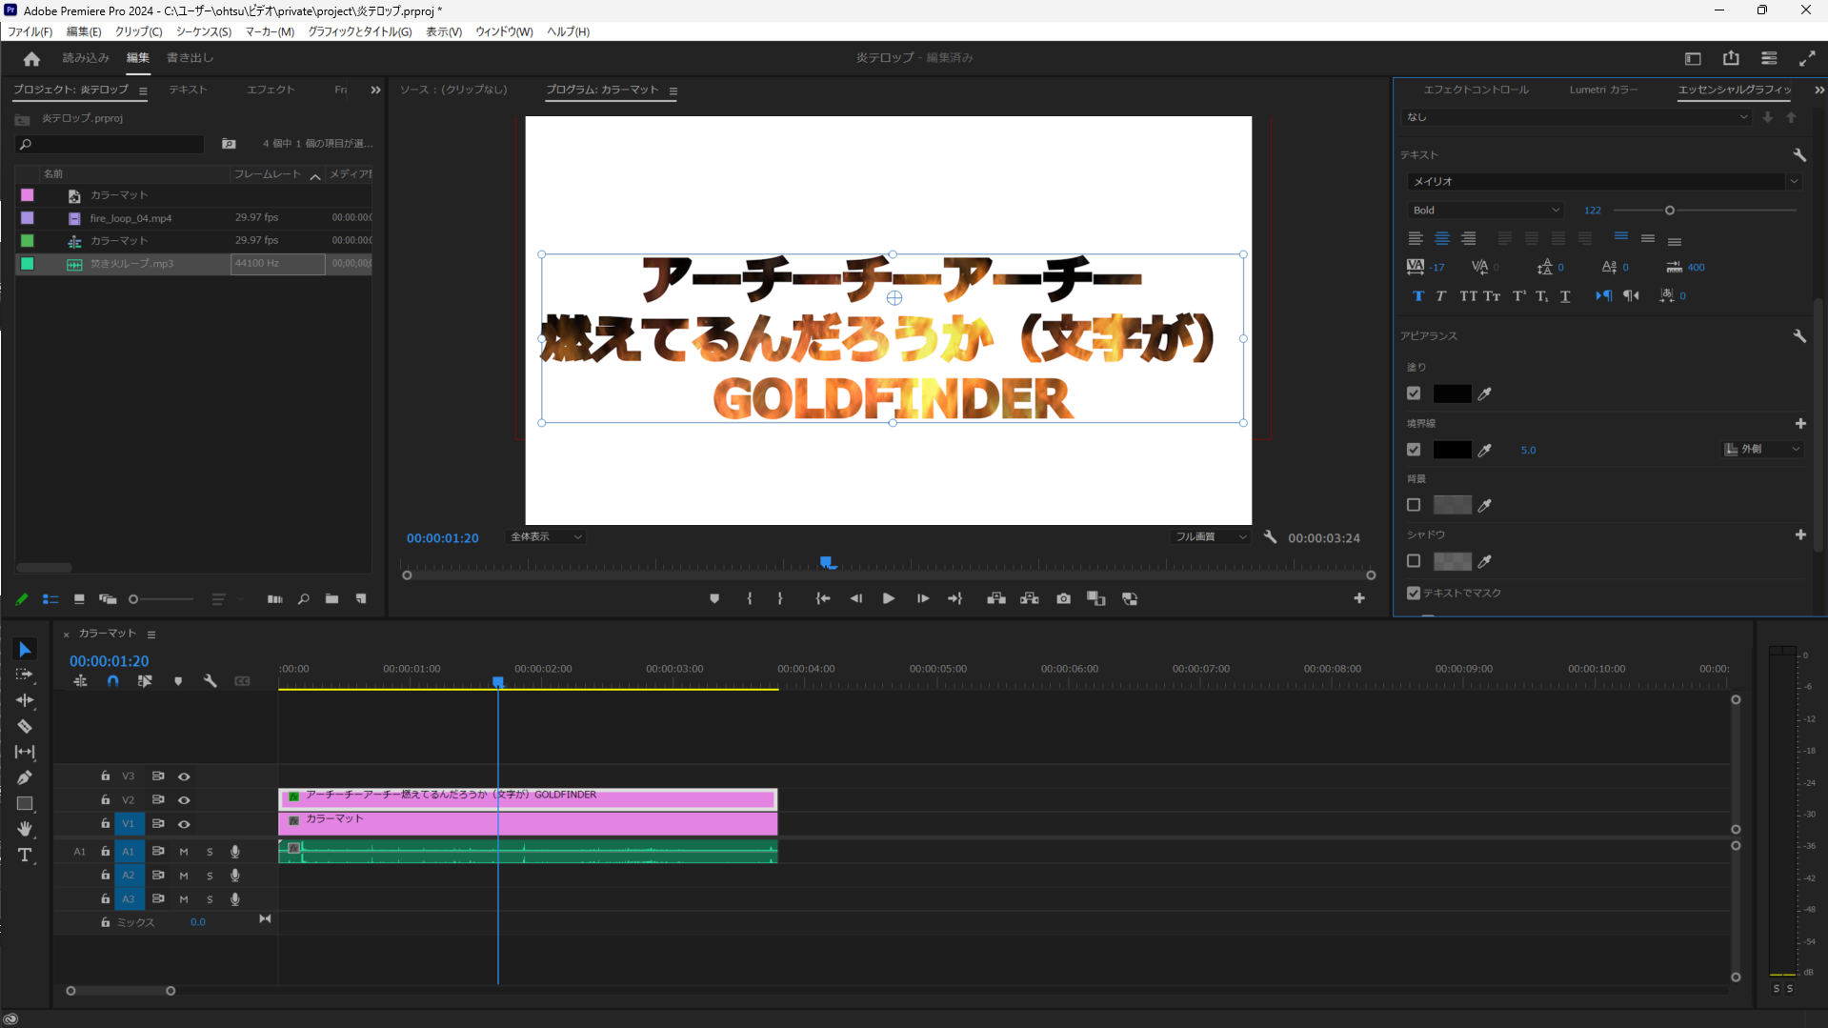
Task: Center align the text
Action: [1442, 238]
